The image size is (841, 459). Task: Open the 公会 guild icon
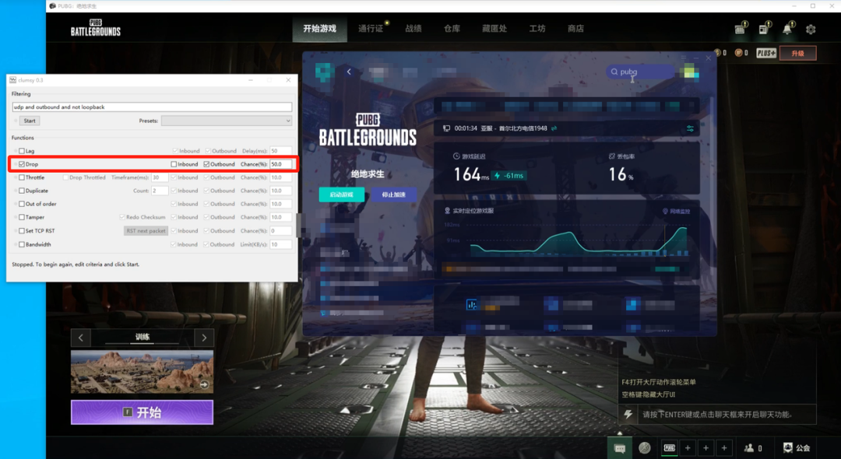click(x=788, y=448)
